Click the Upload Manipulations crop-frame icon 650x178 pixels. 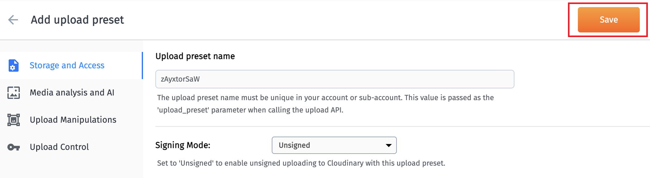coord(14,120)
